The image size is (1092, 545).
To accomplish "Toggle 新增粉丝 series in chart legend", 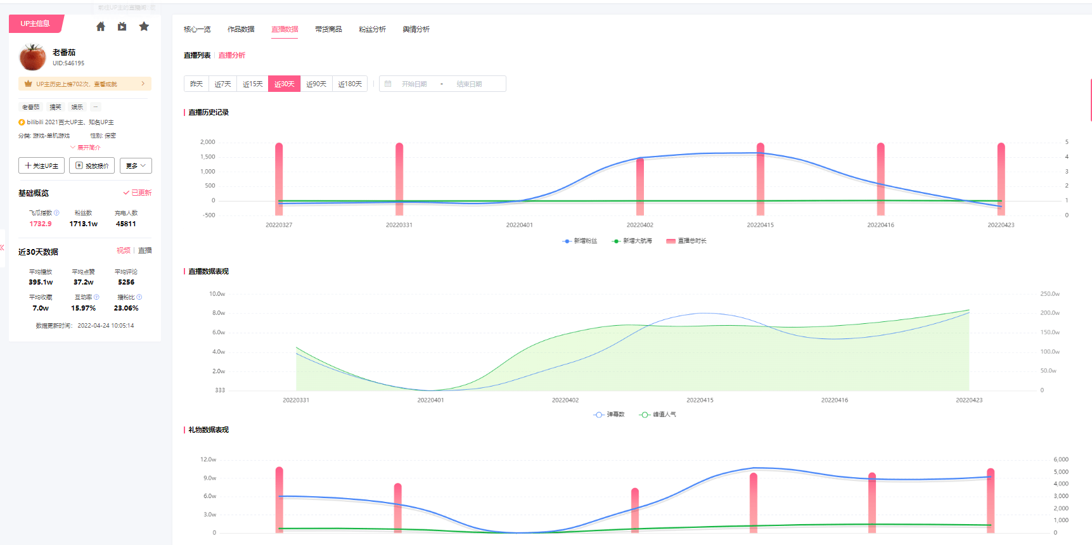I will pos(580,241).
